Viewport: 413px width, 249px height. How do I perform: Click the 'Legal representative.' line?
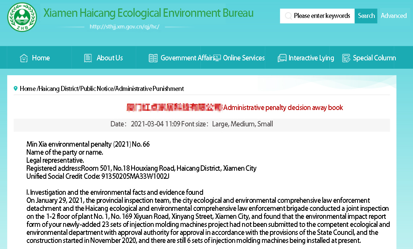tap(55, 160)
